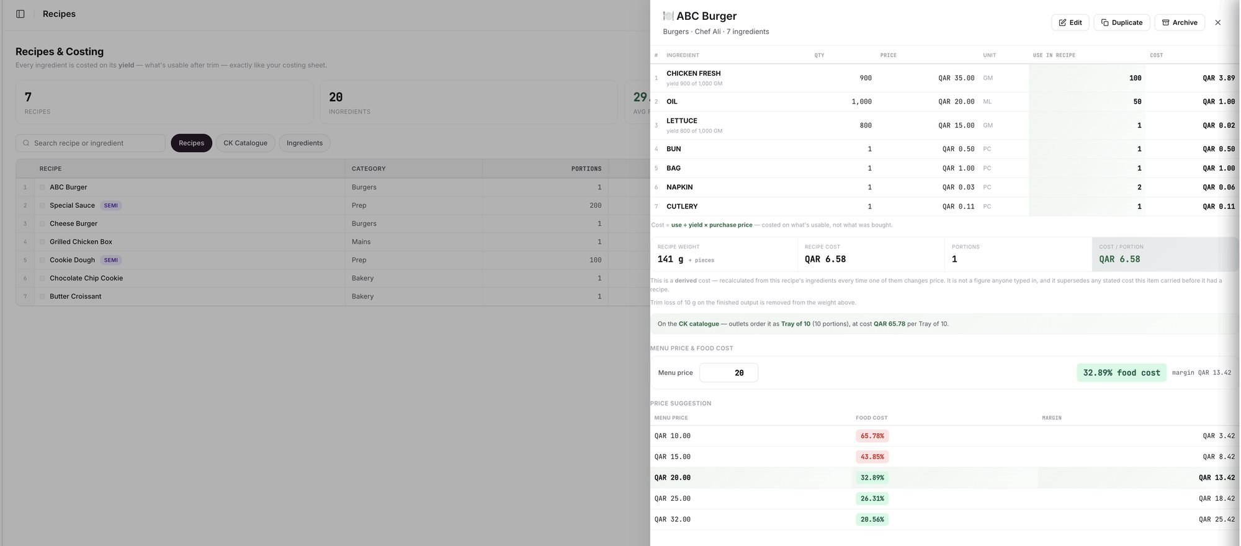1241x546 pixels.
Task: Switch to the CK Catalogue tab
Action: click(x=245, y=143)
